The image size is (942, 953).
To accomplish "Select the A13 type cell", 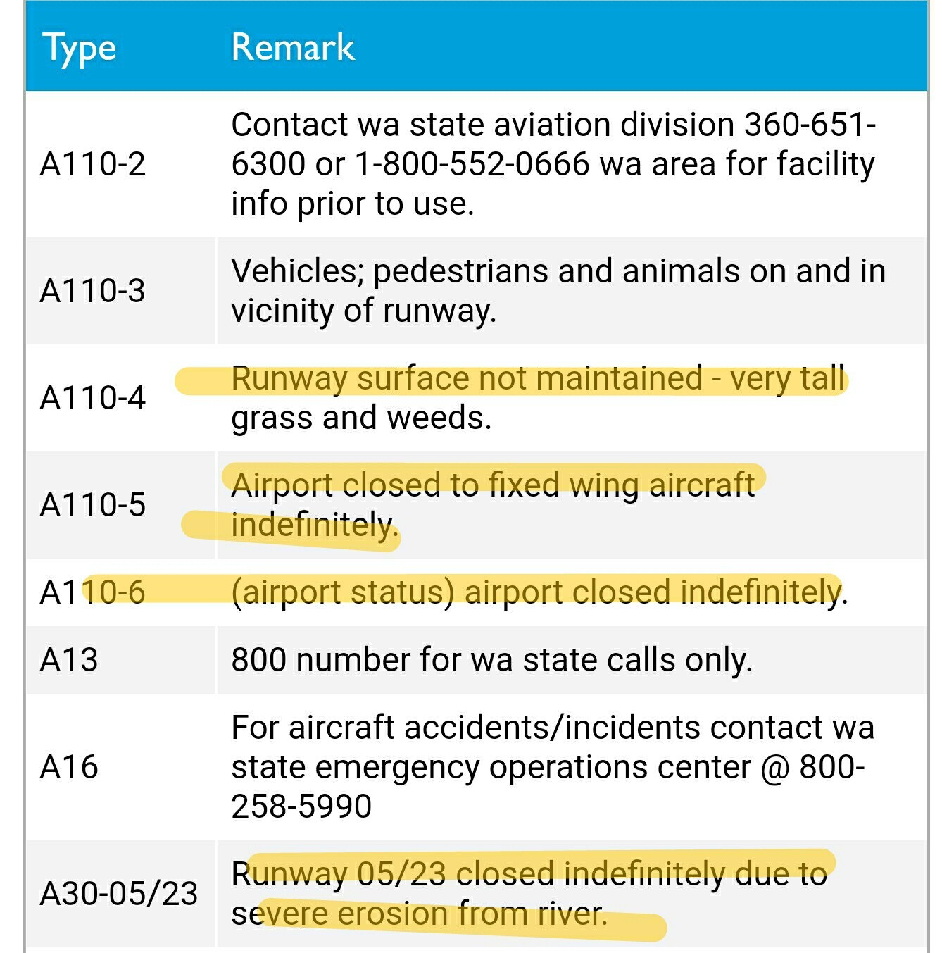I will tap(69, 660).
